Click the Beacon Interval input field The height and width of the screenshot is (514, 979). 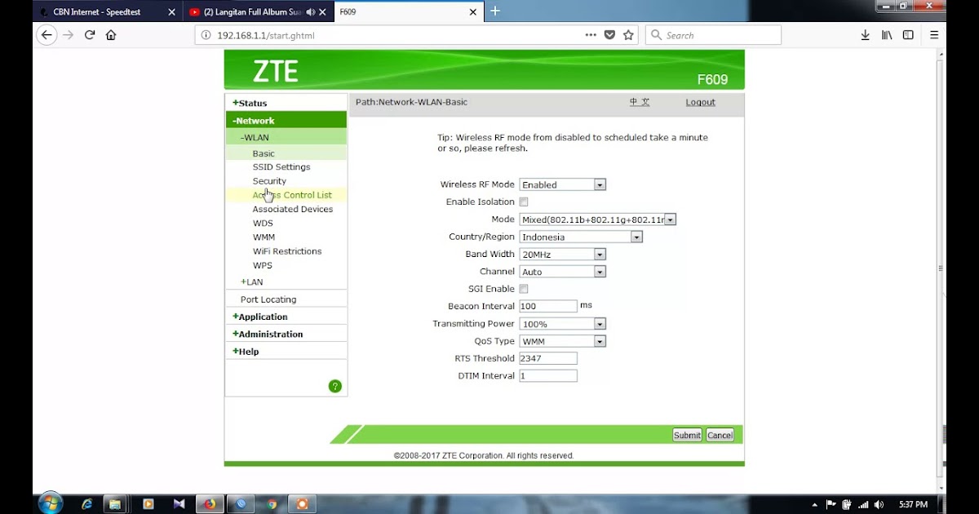(x=548, y=306)
